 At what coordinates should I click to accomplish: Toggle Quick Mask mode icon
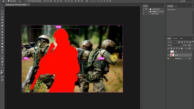2,77
